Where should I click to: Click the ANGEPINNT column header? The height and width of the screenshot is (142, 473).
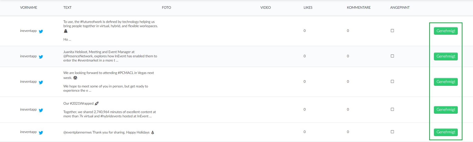click(x=400, y=7)
